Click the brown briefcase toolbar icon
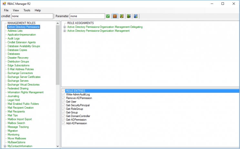 pos(115,16)
